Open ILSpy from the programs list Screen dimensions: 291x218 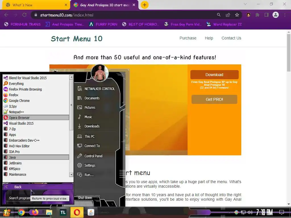tap(36, 106)
